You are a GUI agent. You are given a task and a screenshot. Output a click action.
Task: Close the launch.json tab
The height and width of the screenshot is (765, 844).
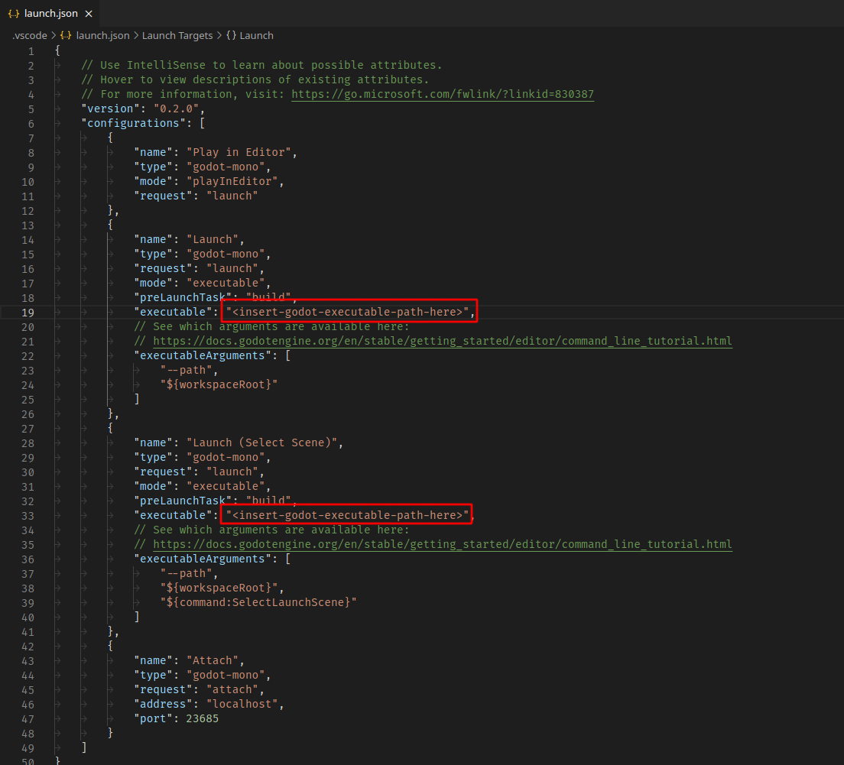click(88, 13)
